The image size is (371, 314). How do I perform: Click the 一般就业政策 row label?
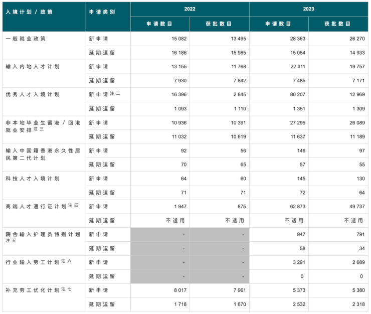pyautogui.click(x=25, y=39)
